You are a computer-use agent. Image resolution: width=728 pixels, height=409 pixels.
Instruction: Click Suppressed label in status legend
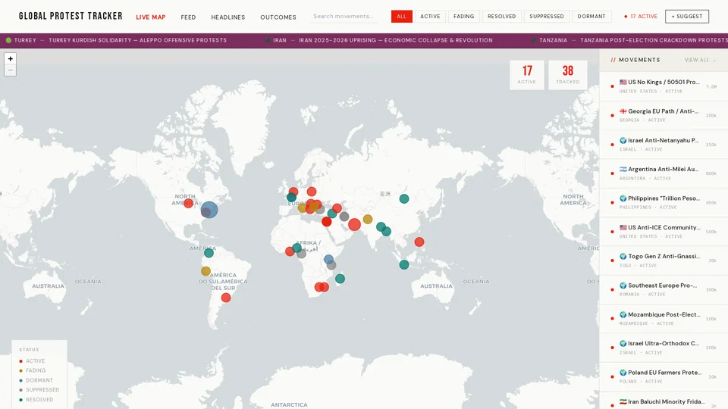(x=42, y=390)
